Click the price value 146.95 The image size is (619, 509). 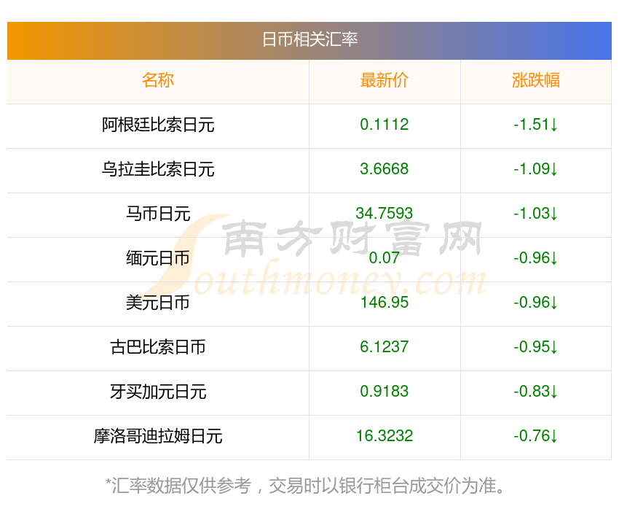point(384,303)
